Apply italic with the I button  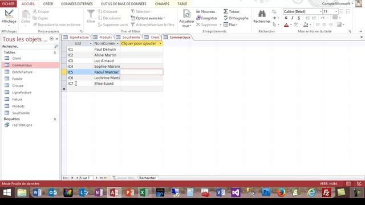[293, 18]
